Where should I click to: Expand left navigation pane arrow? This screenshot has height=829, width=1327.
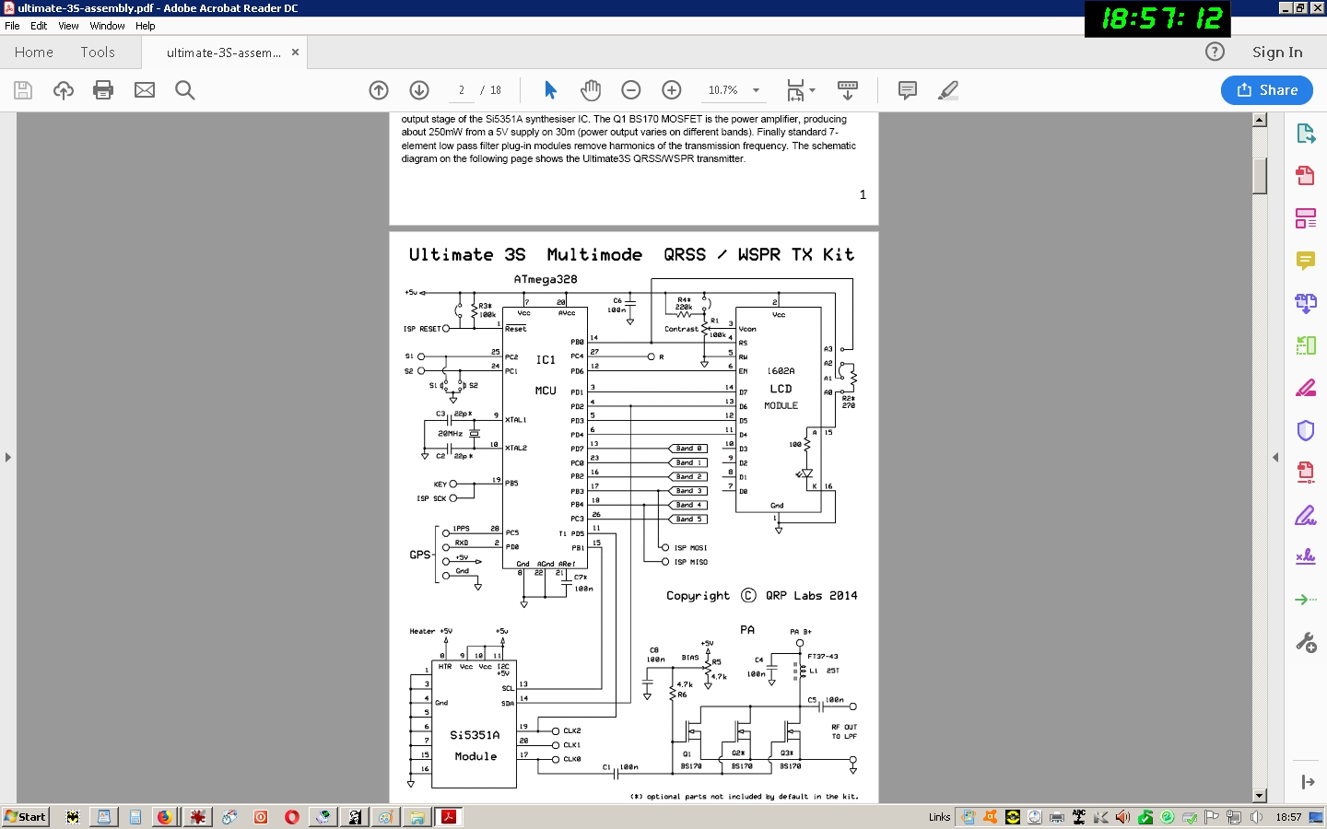(7, 457)
